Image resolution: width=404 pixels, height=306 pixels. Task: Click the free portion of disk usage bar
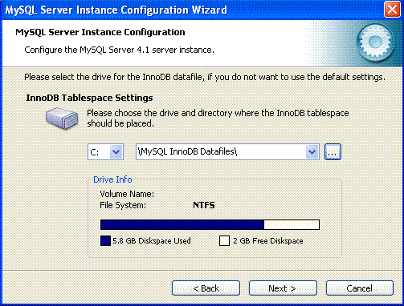(292, 224)
